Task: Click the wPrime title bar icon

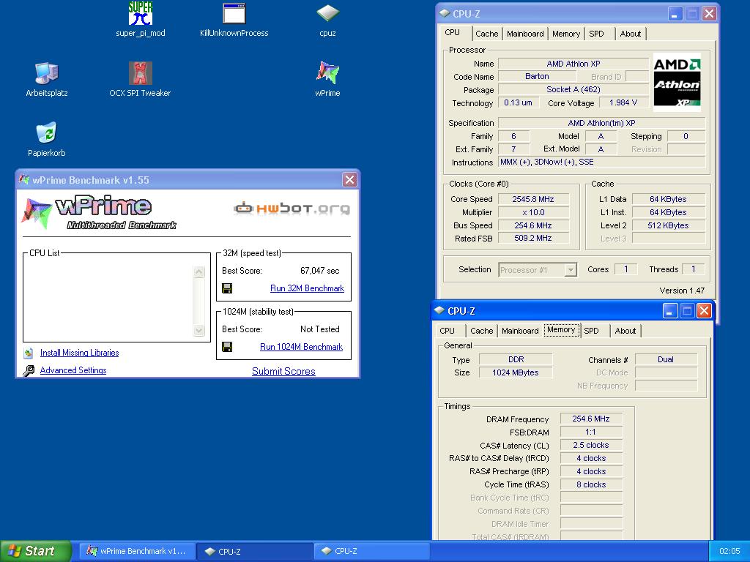Action: tap(24, 180)
